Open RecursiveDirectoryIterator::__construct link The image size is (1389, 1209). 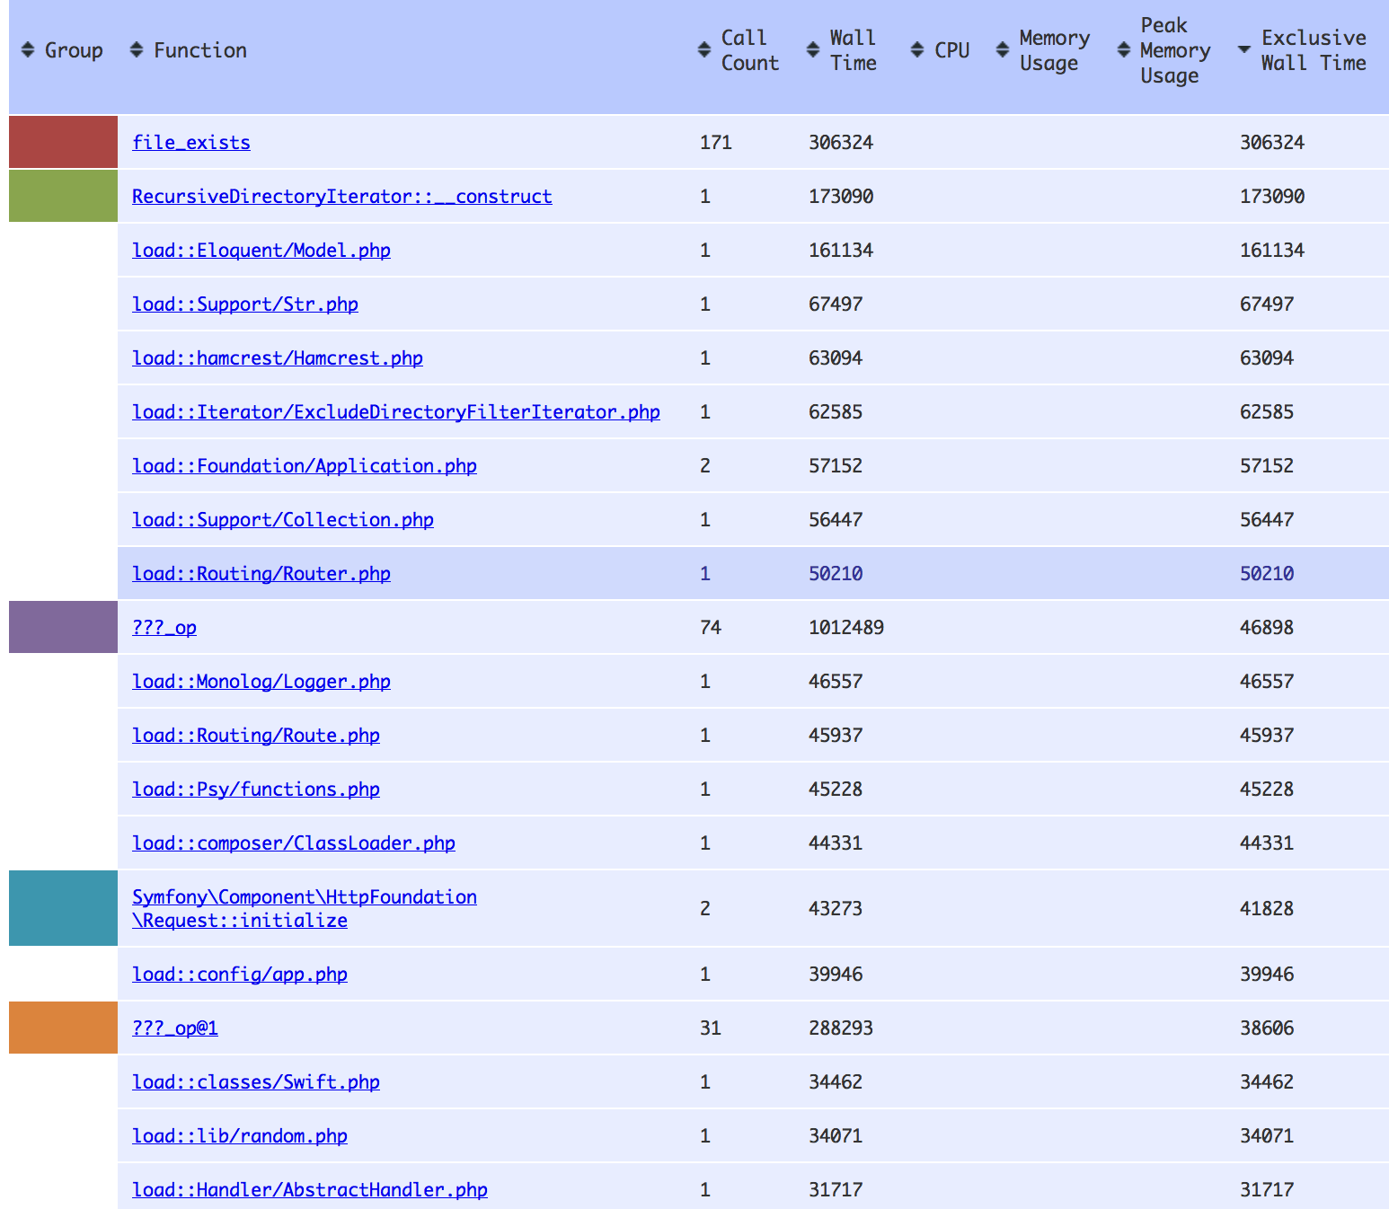341,196
